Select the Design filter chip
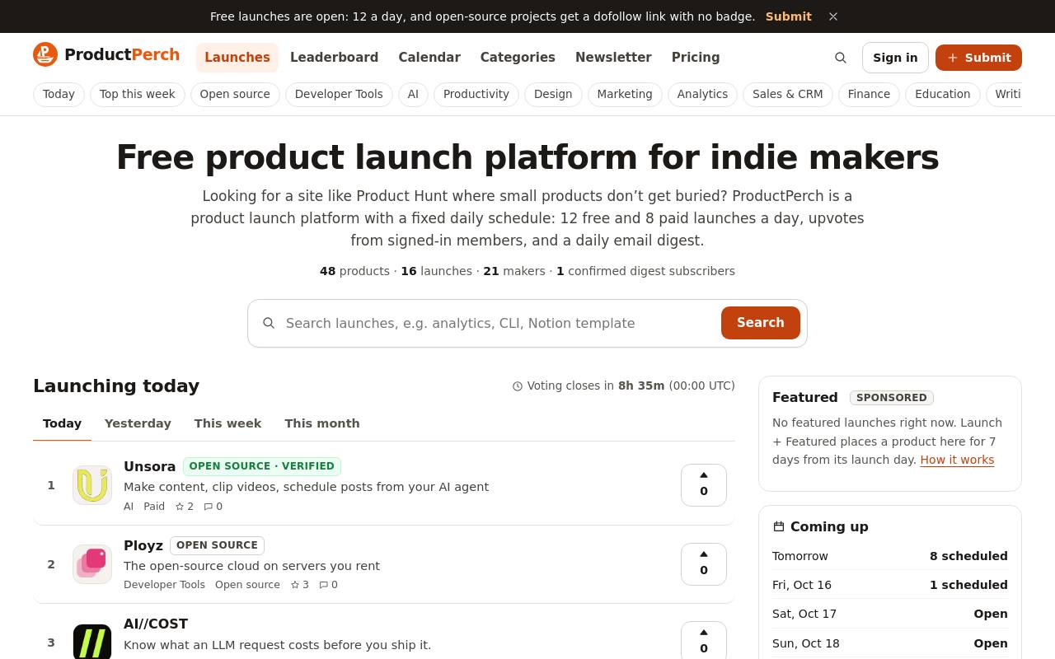The height and width of the screenshot is (659, 1055). point(553,95)
